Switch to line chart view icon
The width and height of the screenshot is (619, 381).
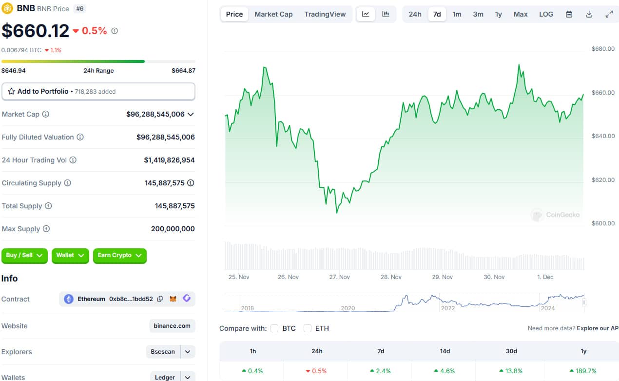pos(366,14)
